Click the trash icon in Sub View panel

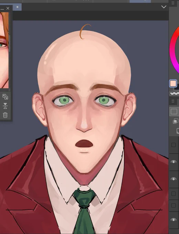coord(5,115)
